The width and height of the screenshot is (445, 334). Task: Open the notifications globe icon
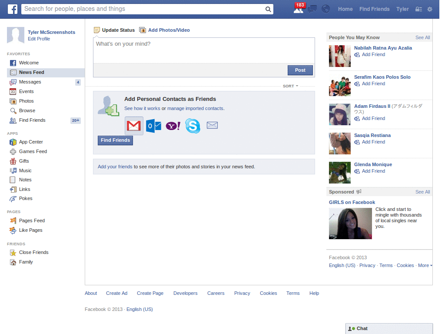pyautogui.click(x=325, y=9)
